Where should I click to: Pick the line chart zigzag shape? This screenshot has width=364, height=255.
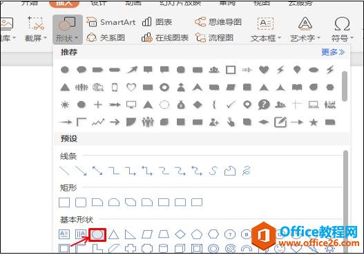point(98,122)
